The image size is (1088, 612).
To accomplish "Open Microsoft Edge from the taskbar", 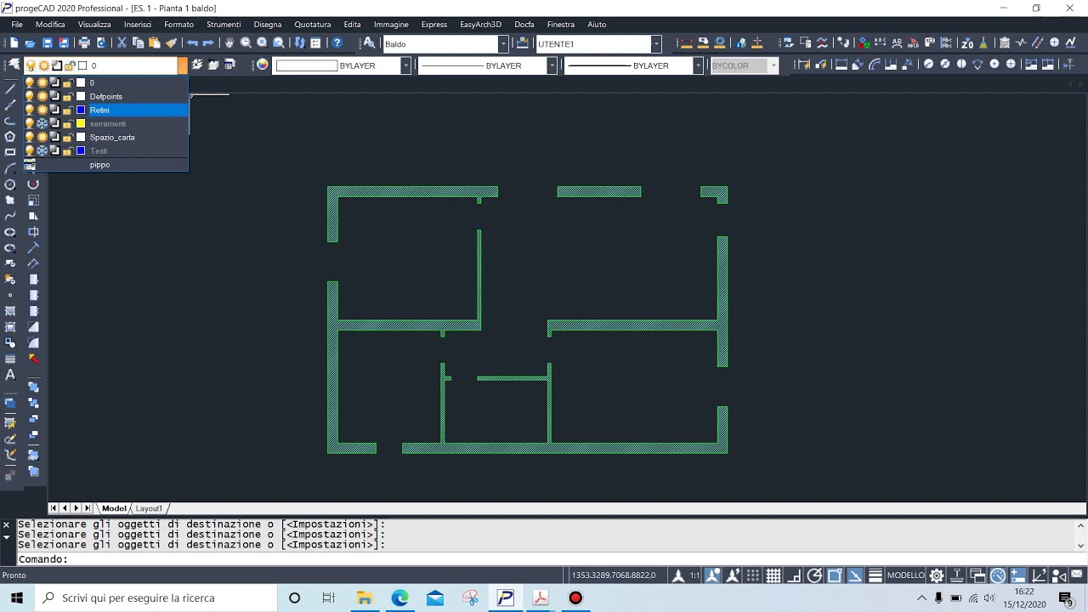I will tap(399, 598).
